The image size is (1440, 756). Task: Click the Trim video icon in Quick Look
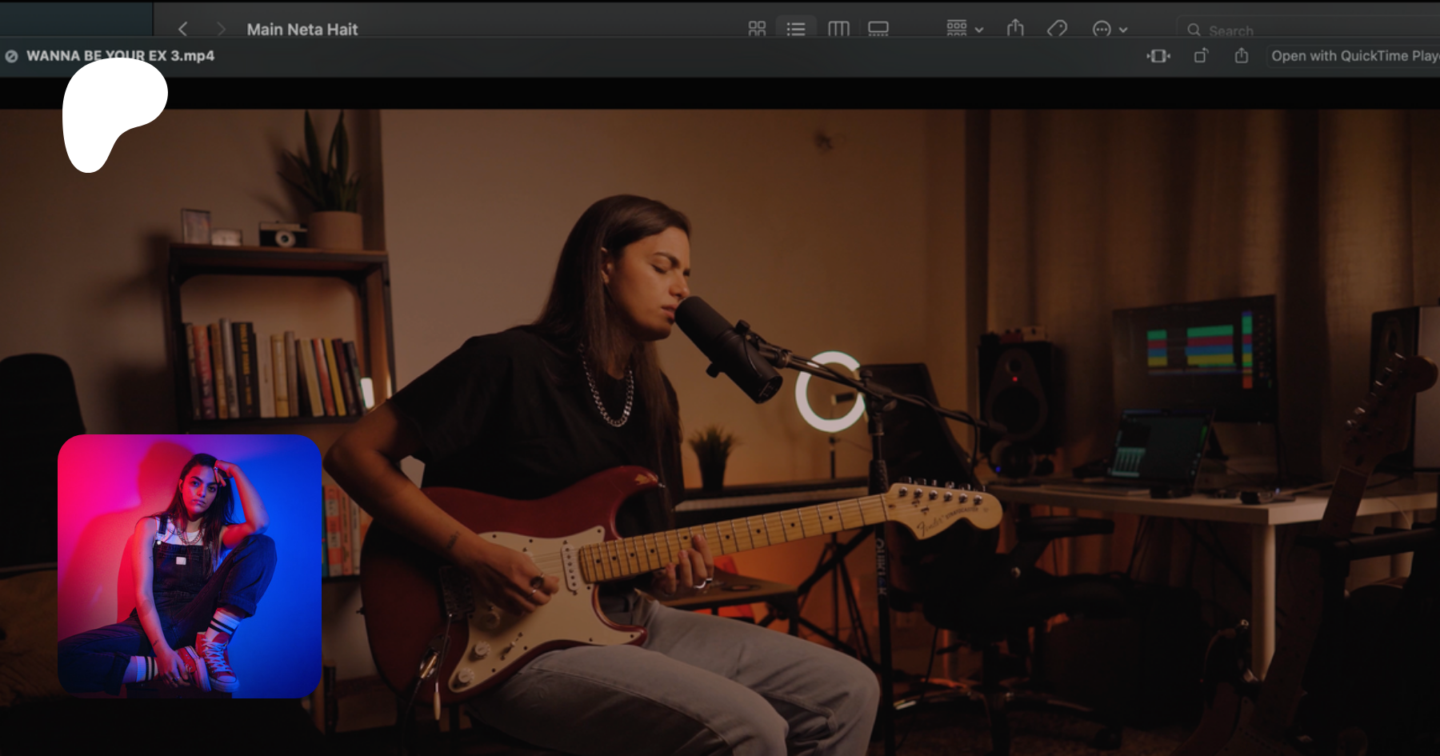pos(1158,56)
